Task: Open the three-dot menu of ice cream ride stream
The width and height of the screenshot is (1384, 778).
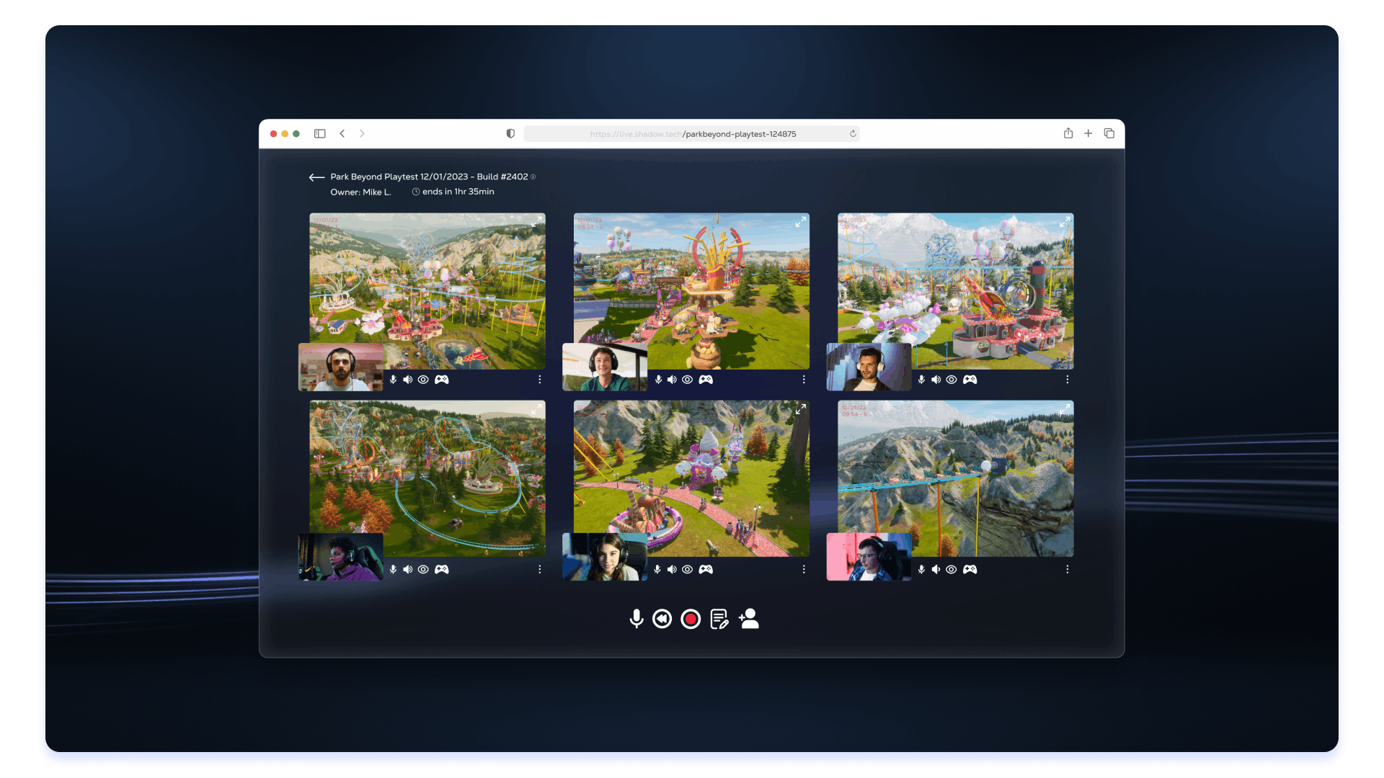Action: click(x=804, y=569)
